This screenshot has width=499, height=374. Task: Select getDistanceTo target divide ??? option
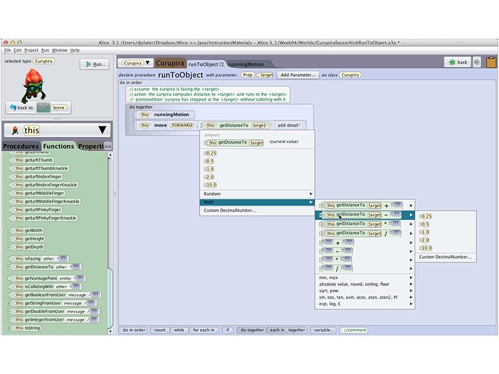coord(365,233)
